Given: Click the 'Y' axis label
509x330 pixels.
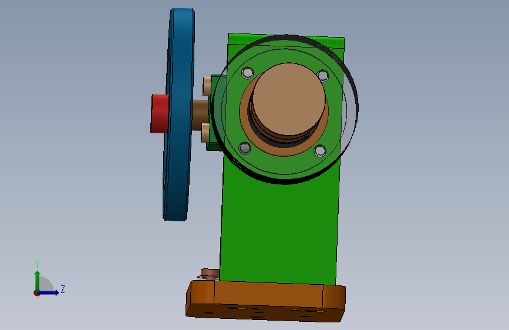Looking at the screenshot, I should [37, 264].
